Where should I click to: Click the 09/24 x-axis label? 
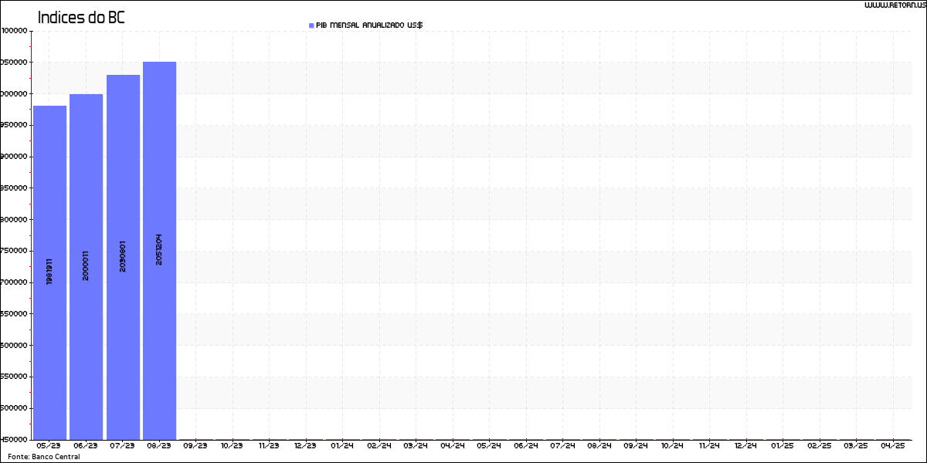(x=636, y=445)
